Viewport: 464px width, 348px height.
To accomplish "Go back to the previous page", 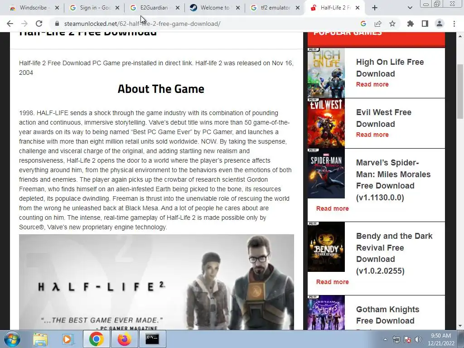I will 10,24.
